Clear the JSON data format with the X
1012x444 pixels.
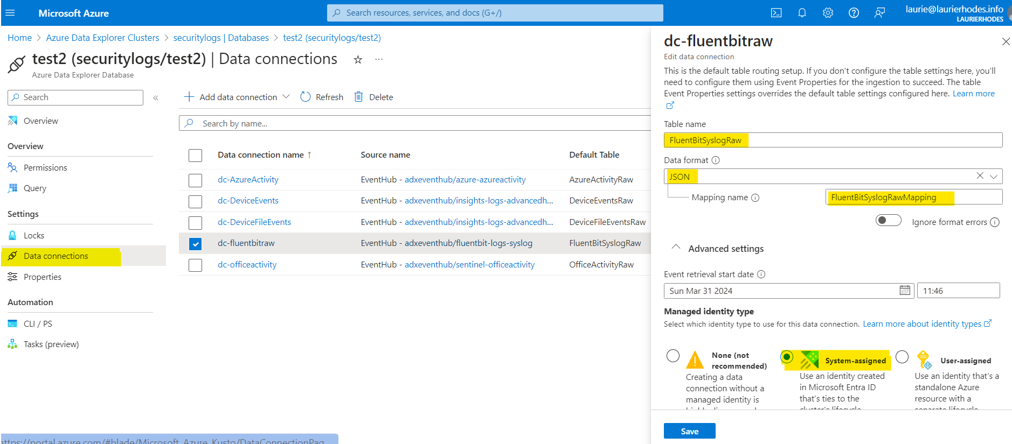(980, 176)
